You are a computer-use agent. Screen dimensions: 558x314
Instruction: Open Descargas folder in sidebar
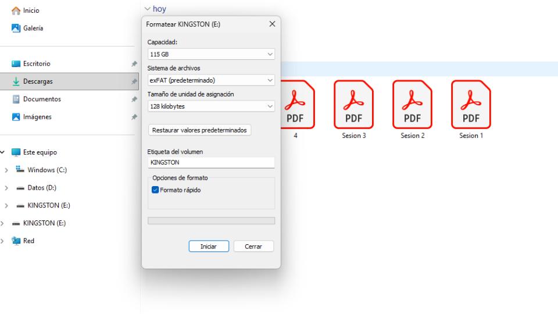(x=69, y=81)
